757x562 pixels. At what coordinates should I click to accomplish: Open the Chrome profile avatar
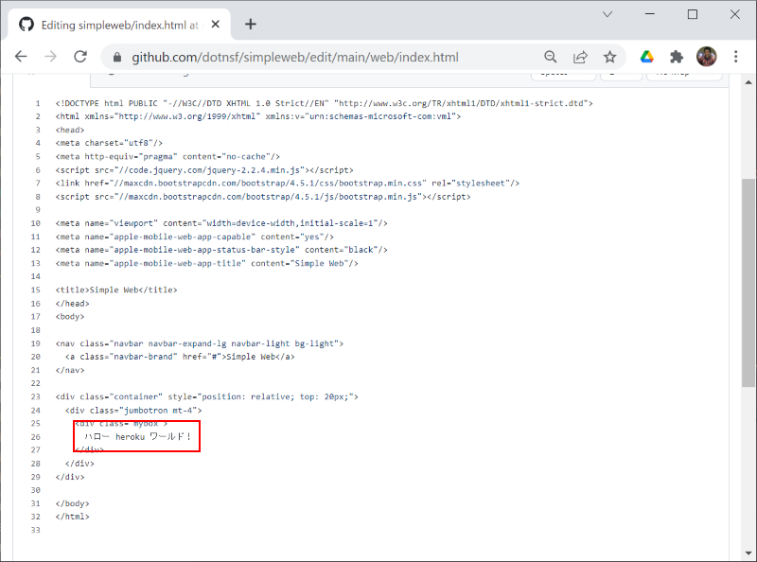point(706,57)
